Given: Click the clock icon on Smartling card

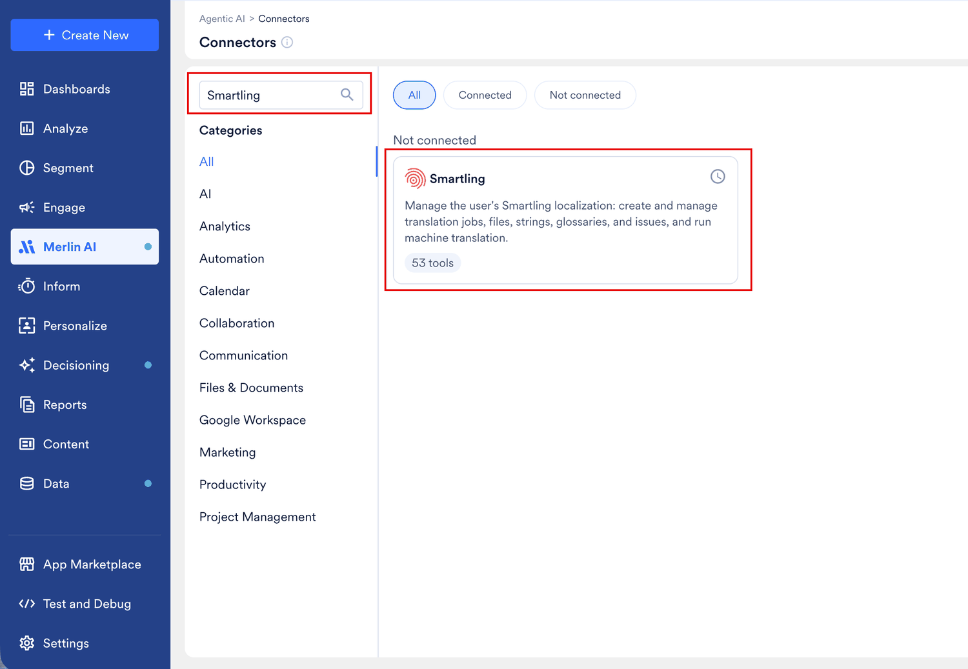Looking at the screenshot, I should [x=718, y=176].
